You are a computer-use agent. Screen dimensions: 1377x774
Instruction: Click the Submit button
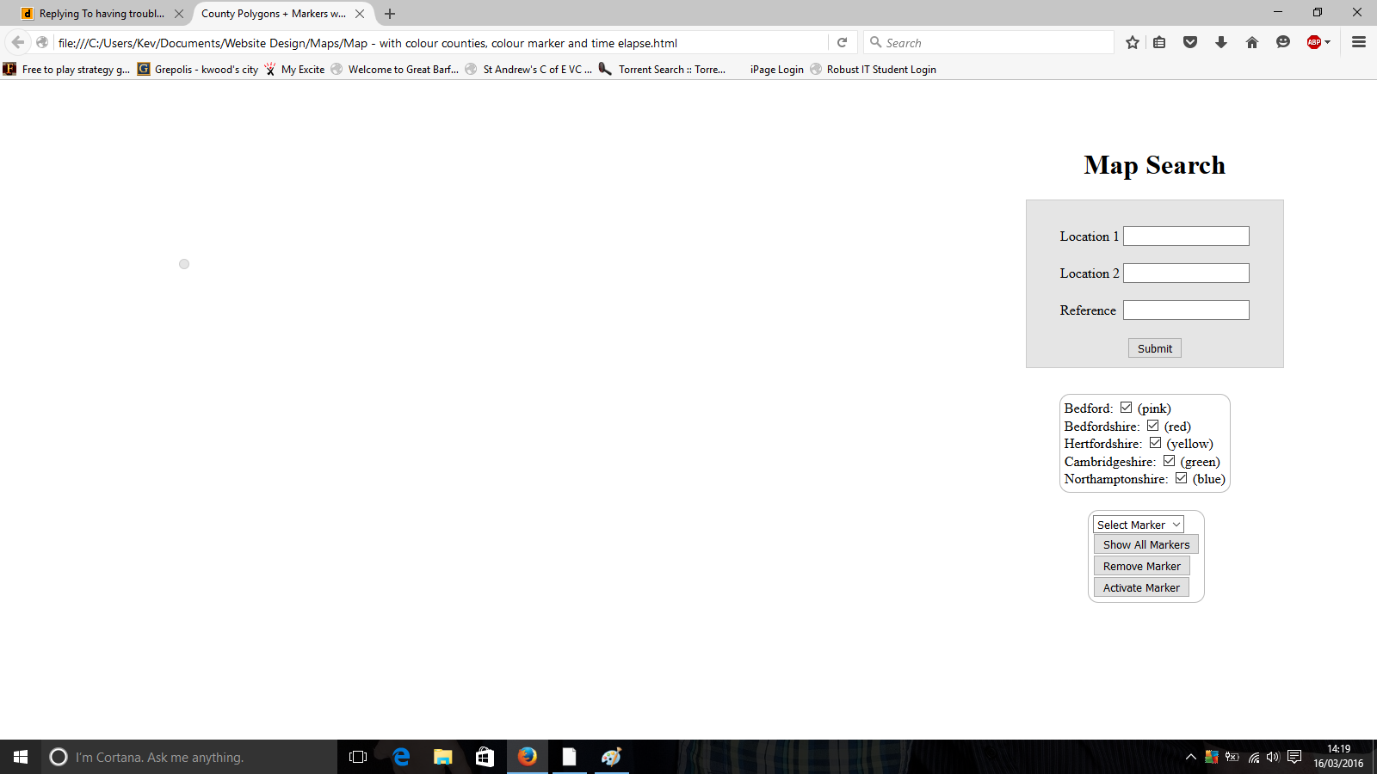pyautogui.click(x=1154, y=347)
